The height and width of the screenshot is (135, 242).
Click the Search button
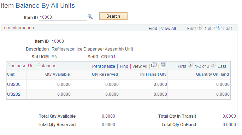[113, 16]
